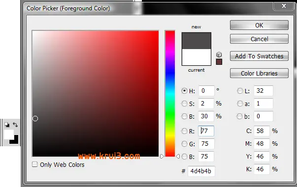Click the R value field showing 77
Screen dimensions: 297x187
tap(206, 131)
